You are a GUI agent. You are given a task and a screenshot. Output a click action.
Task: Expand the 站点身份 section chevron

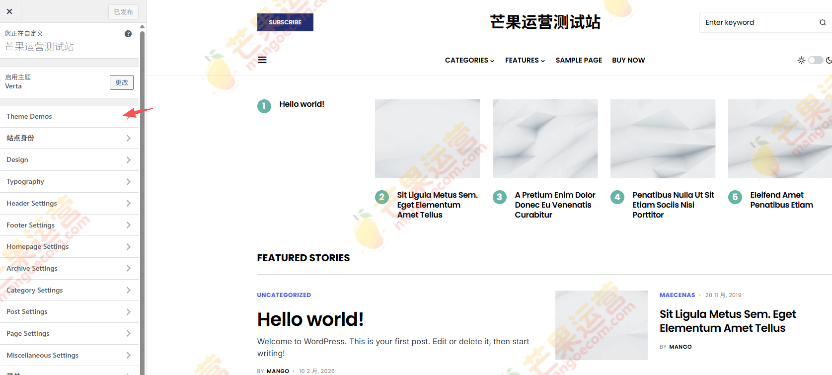128,138
